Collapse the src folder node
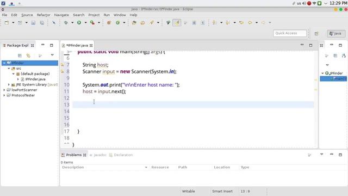348x196 pixels. point(9,69)
